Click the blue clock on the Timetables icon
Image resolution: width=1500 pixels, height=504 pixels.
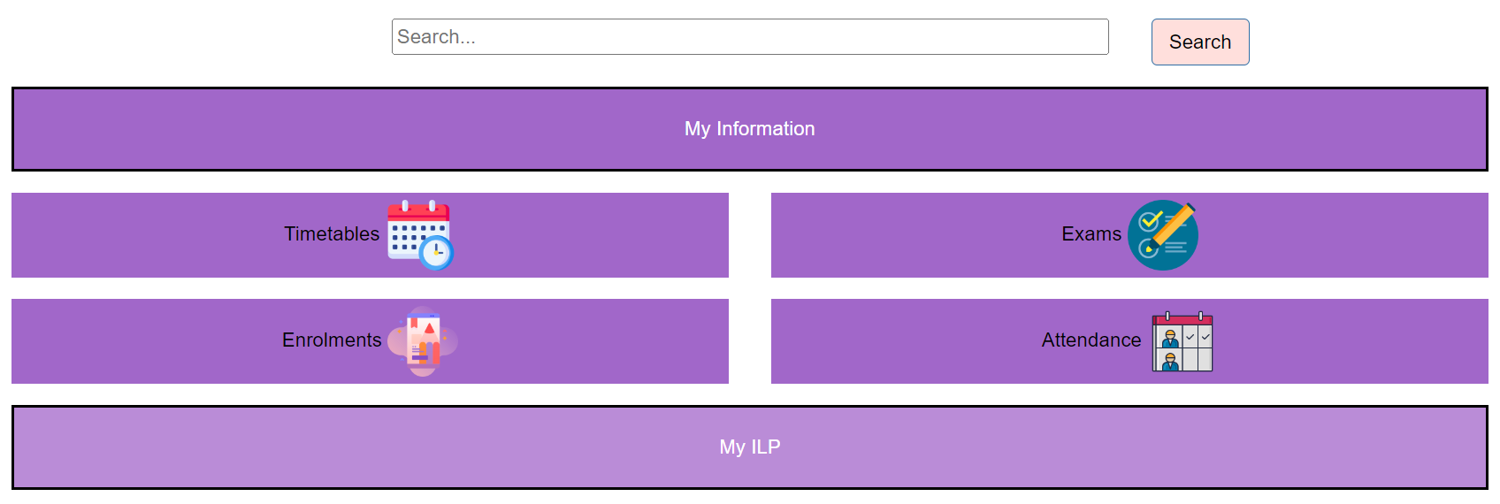(x=436, y=253)
